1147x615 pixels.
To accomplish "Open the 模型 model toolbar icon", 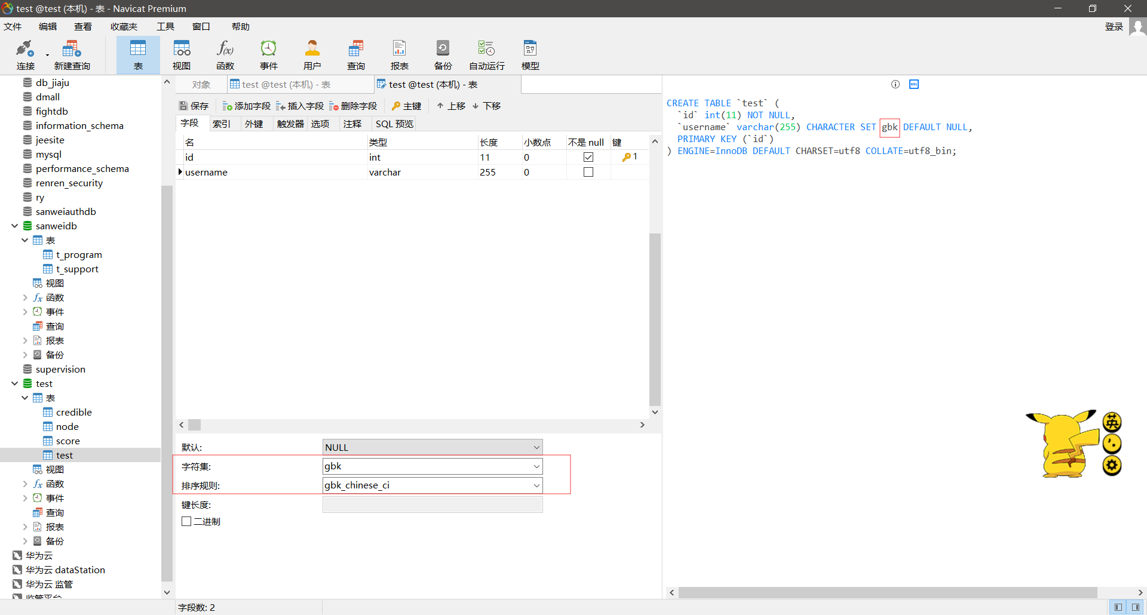I will click(x=530, y=55).
